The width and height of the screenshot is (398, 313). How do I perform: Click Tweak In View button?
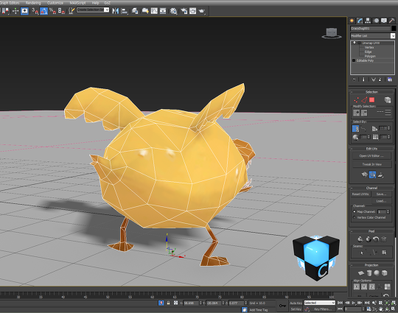(372, 164)
